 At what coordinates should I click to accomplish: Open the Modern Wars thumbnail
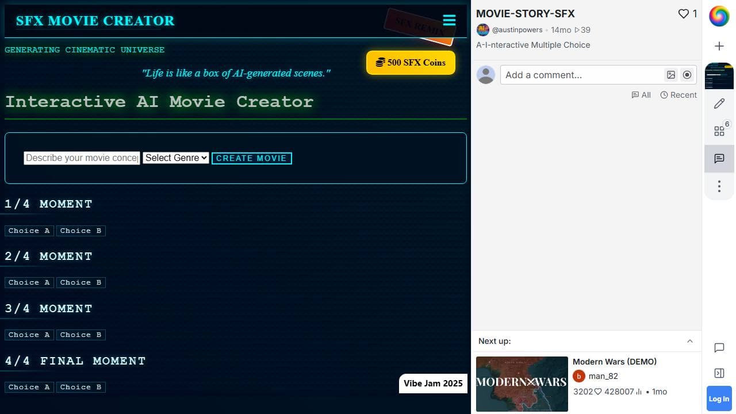tap(522, 384)
